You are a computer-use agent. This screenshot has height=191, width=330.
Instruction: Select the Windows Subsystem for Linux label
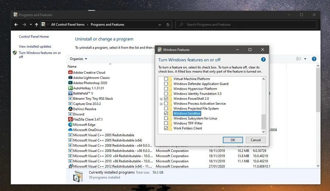(195, 118)
